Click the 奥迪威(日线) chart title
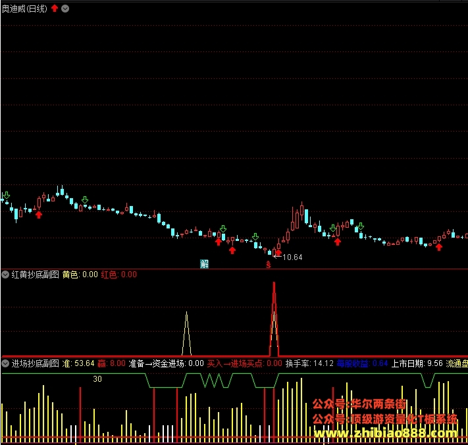468x445 pixels. pos(24,9)
